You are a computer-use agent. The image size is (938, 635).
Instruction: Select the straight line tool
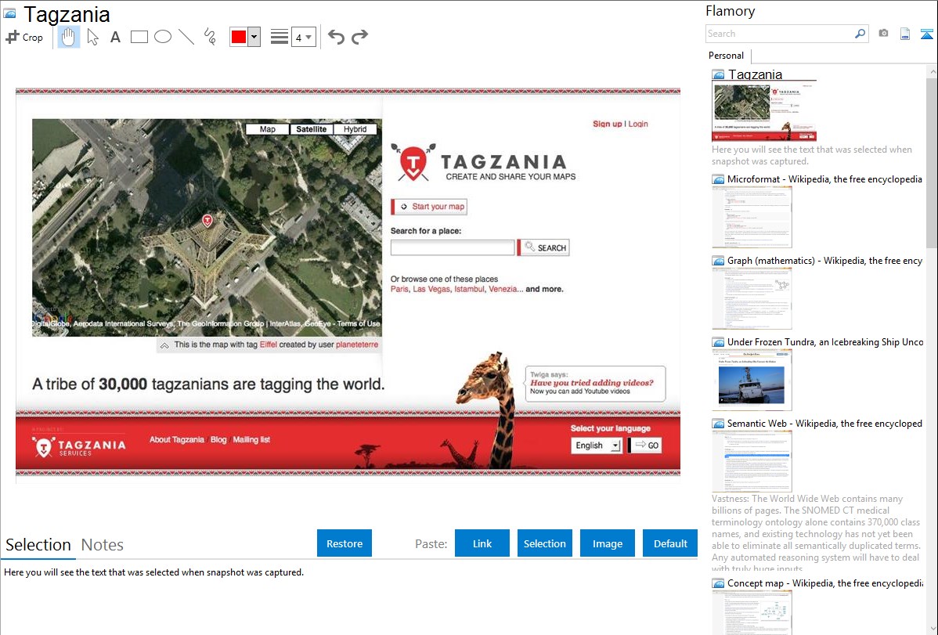pyautogui.click(x=186, y=37)
